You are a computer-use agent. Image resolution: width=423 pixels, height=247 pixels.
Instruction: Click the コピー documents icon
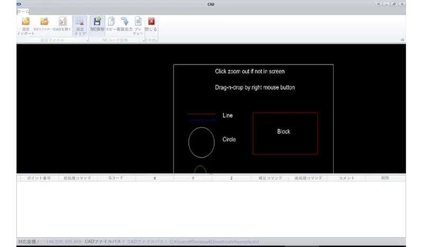click(111, 21)
